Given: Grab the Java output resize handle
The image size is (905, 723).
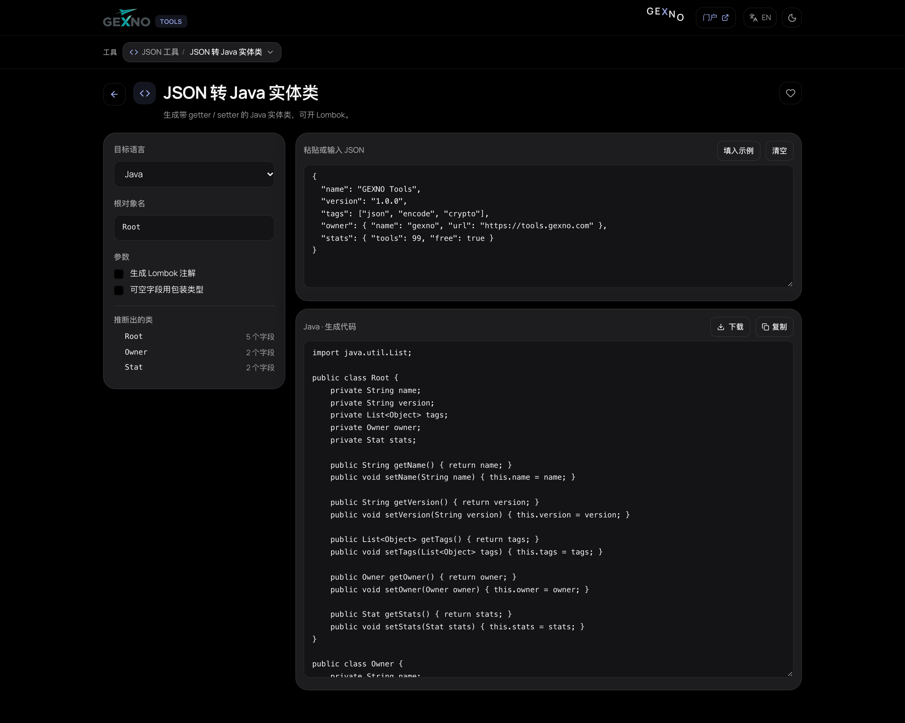Looking at the screenshot, I should tap(790, 673).
